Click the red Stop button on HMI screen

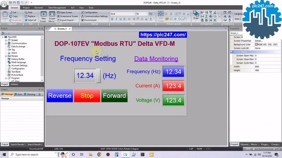click(87, 96)
